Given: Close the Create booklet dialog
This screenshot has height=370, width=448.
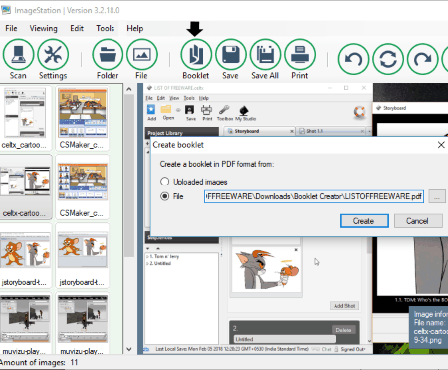Looking at the screenshot, I should pyautogui.click(x=441, y=145).
